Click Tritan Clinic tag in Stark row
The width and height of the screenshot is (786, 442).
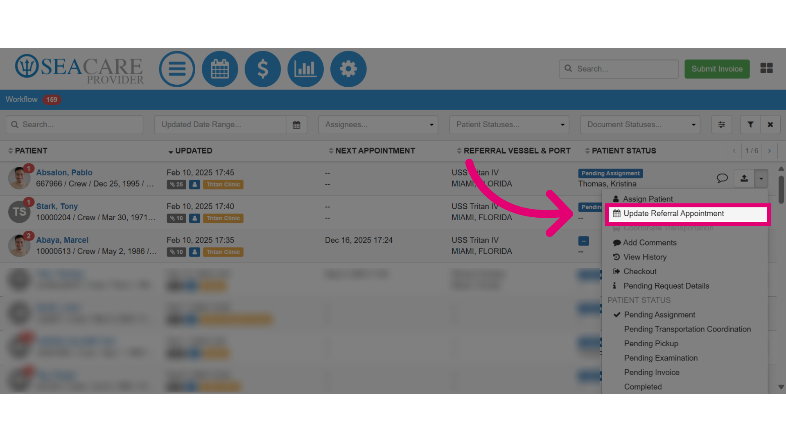pos(223,218)
